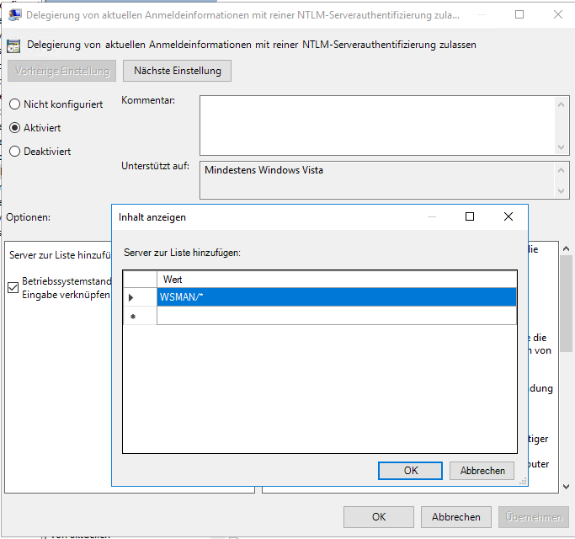Click the Kommentar box scroll down arrow
Viewport: 575px width, 539px height.
tap(561, 147)
